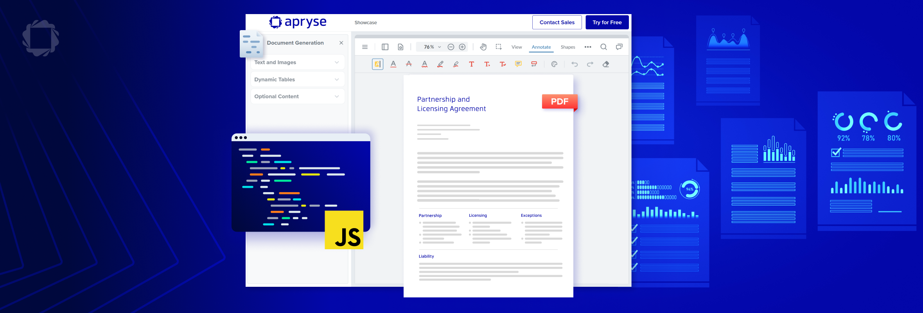Expand the Dynamic Tables section
Viewport: 923px width, 313px height.
coord(298,79)
